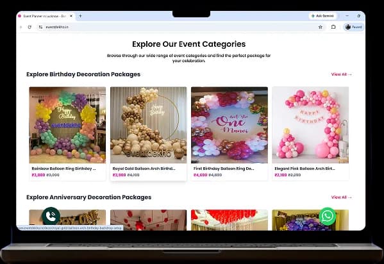Open the Elegant Pink Balloon Arch image
Image resolution: width=384 pixels, height=264 pixels.
coord(310,125)
